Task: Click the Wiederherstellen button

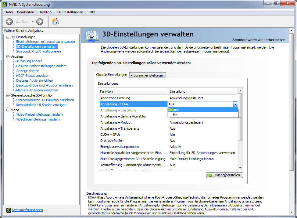Action: click(x=224, y=175)
